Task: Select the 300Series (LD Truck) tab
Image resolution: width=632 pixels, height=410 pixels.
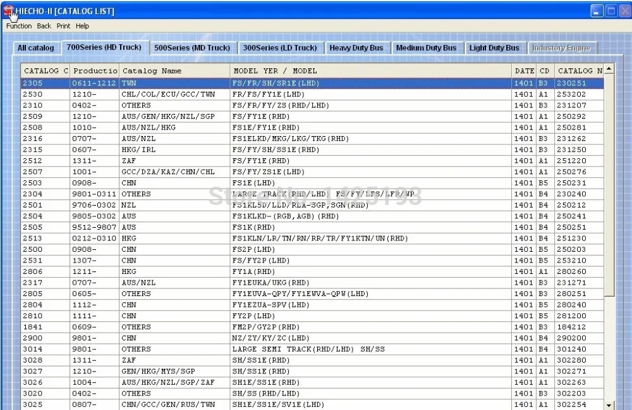Action: point(281,47)
